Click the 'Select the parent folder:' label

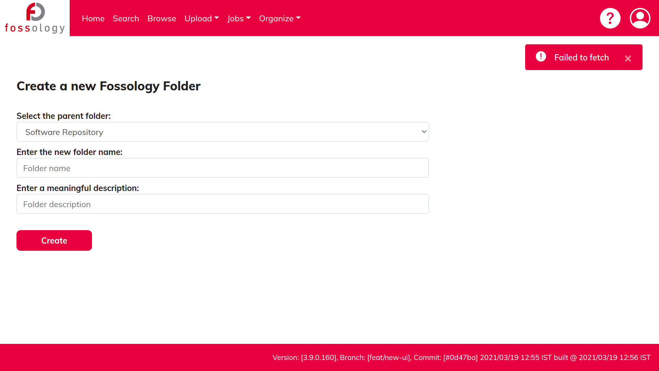coord(63,116)
